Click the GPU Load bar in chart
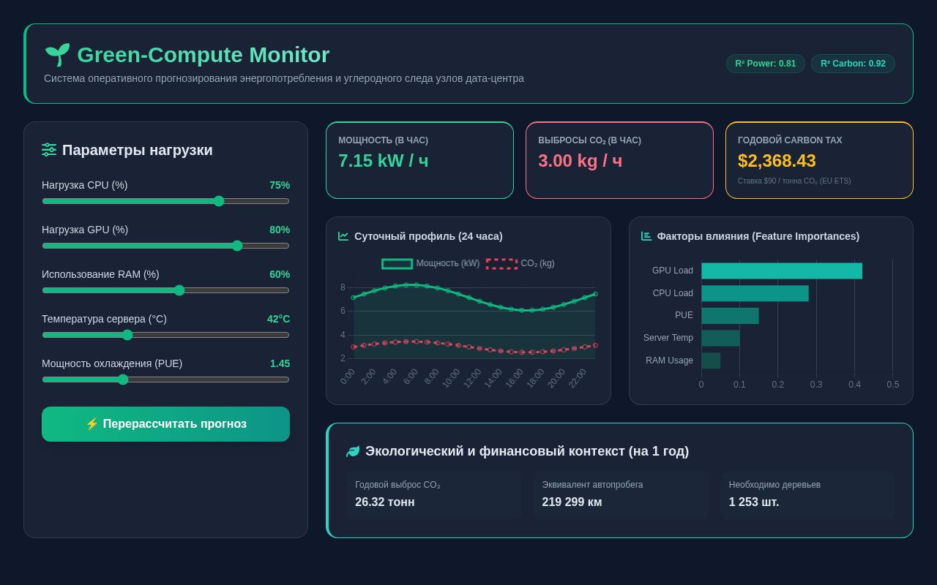 (x=782, y=271)
